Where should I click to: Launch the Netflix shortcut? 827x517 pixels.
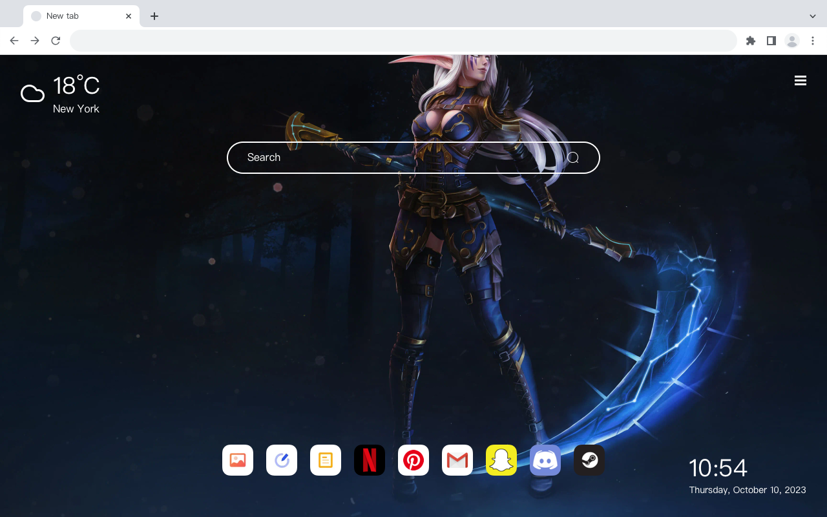pos(370,460)
